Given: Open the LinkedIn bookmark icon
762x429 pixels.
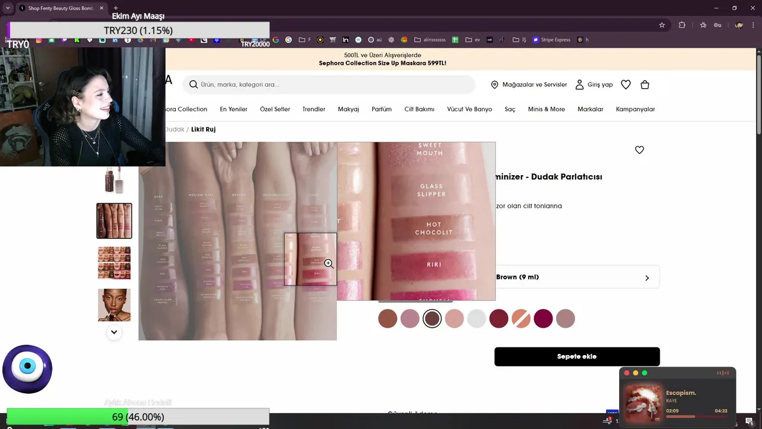Looking at the screenshot, I should pyautogui.click(x=115, y=40).
